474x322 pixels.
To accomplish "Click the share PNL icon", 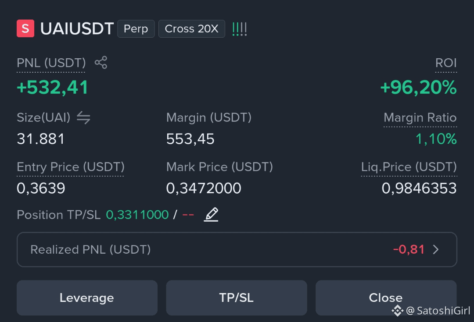I will click(101, 63).
